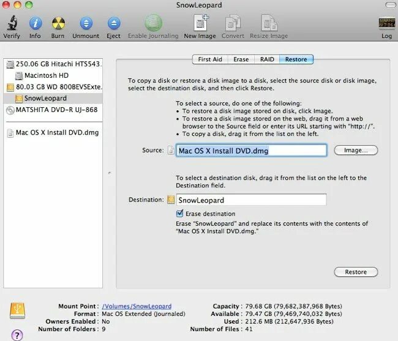Click the Image... button
The image size is (398, 341).
(x=356, y=150)
